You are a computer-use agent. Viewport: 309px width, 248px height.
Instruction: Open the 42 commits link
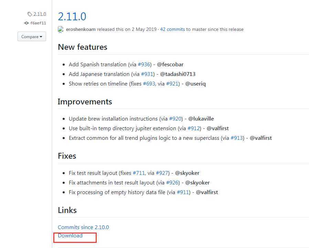(172, 29)
